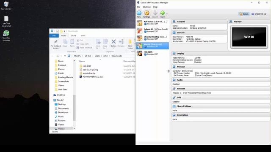Switch to the View ribbon tab

coord(83,35)
